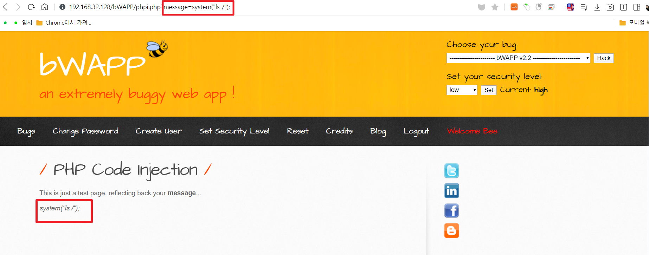Toggle the split view icon

tap(624, 7)
